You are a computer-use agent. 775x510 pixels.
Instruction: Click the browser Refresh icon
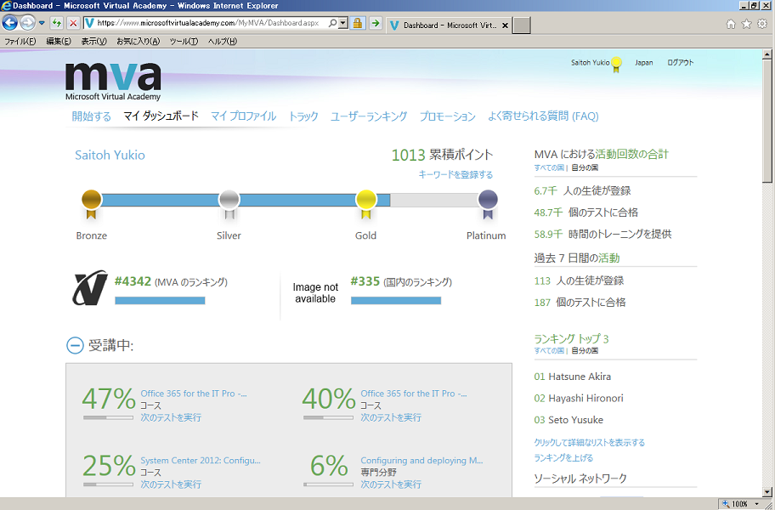pyautogui.click(x=57, y=24)
